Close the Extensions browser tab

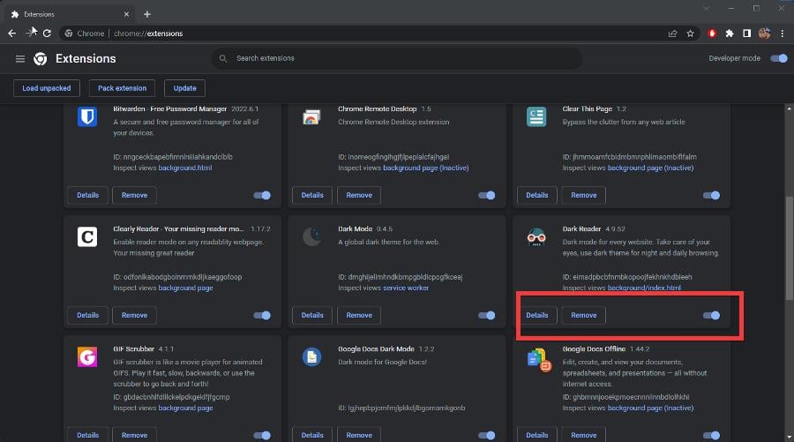point(126,14)
